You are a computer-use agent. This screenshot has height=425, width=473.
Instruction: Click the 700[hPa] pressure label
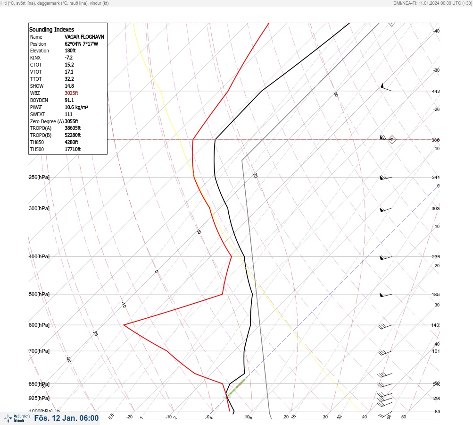[x=39, y=351]
